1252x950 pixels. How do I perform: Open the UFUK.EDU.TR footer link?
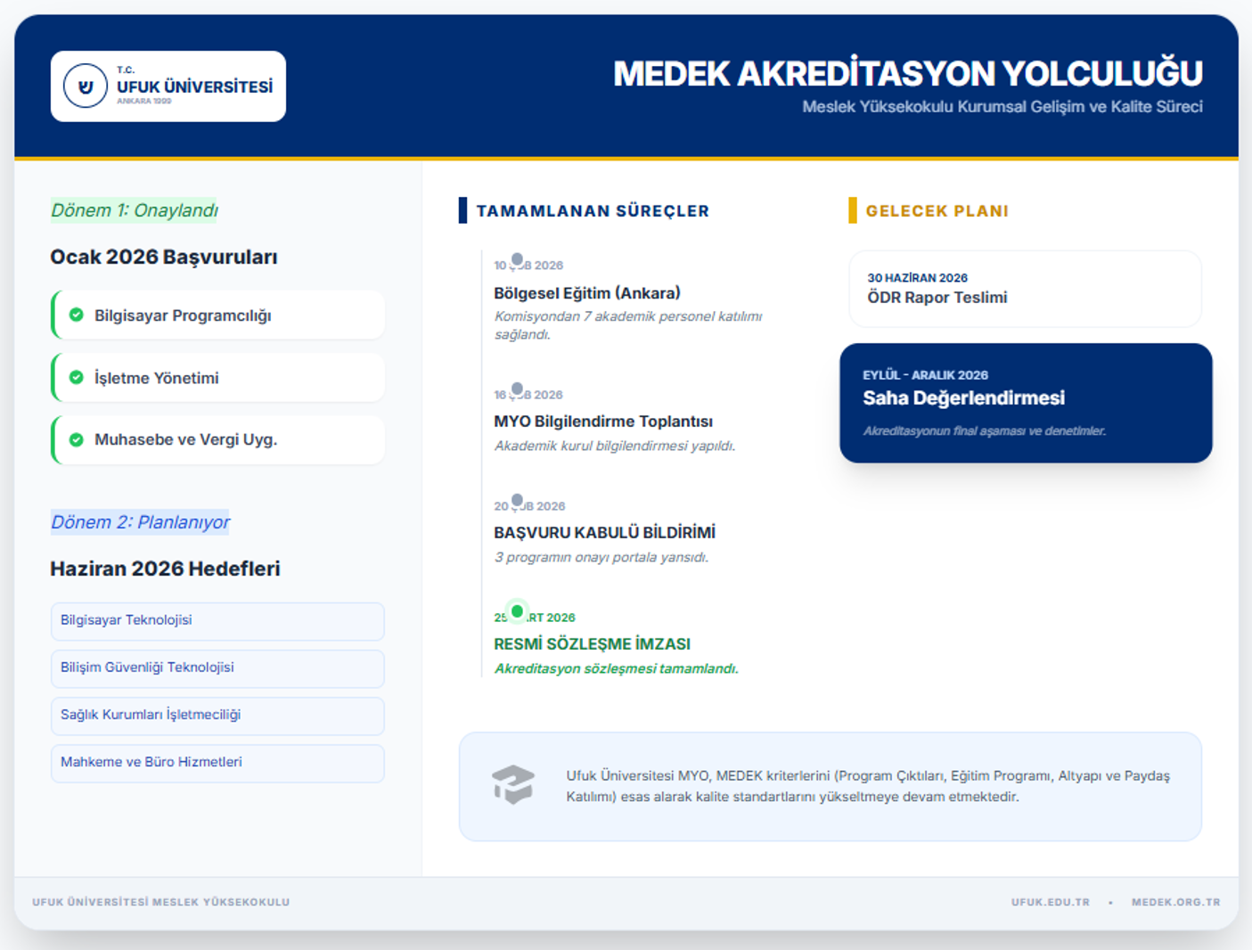pyautogui.click(x=1050, y=902)
